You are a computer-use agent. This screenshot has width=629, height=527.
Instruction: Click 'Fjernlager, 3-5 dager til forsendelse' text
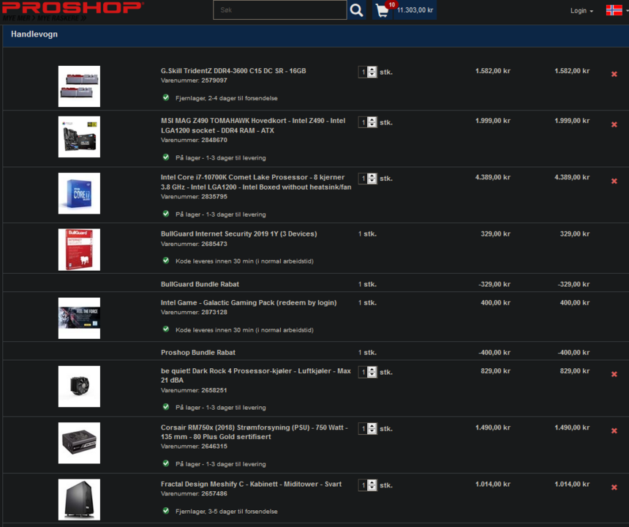point(226,512)
